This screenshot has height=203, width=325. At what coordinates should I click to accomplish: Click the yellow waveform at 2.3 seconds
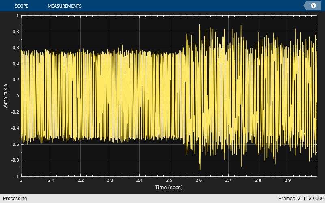110,96
